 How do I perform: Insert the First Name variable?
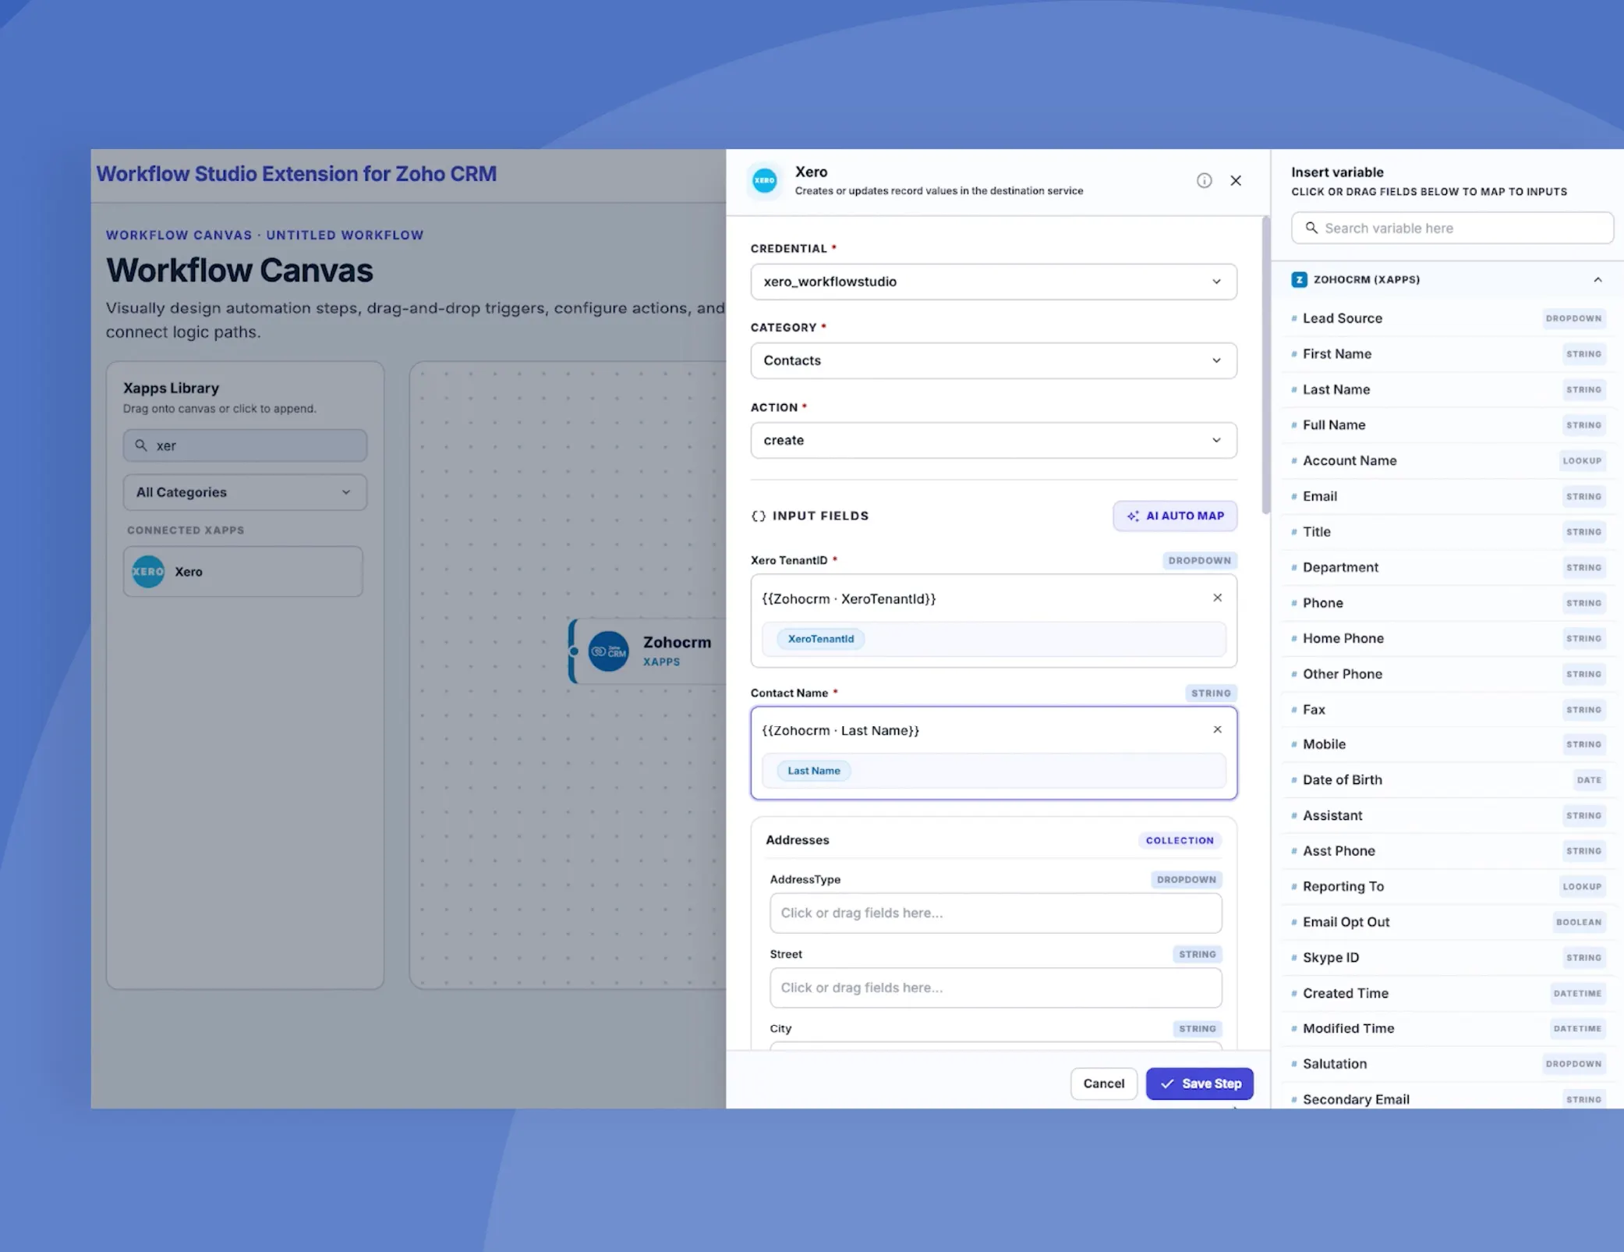coord(1448,354)
